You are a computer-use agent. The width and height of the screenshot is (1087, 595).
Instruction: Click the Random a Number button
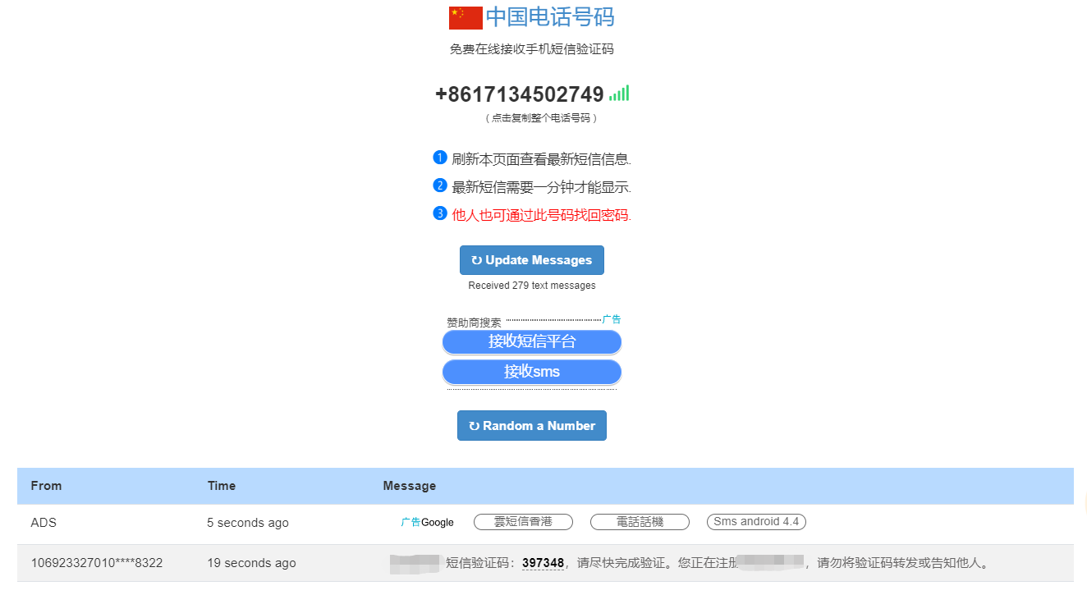coord(532,425)
